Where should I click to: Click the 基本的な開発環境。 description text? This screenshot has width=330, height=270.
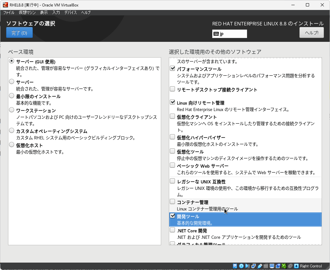tap(195, 223)
